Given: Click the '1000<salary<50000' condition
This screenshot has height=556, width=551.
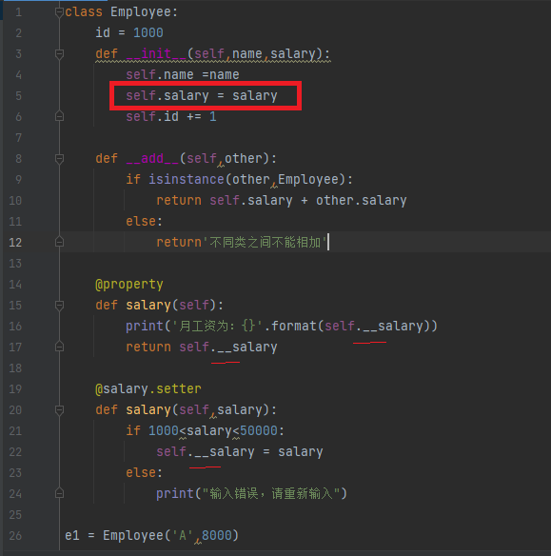Looking at the screenshot, I should [213, 430].
